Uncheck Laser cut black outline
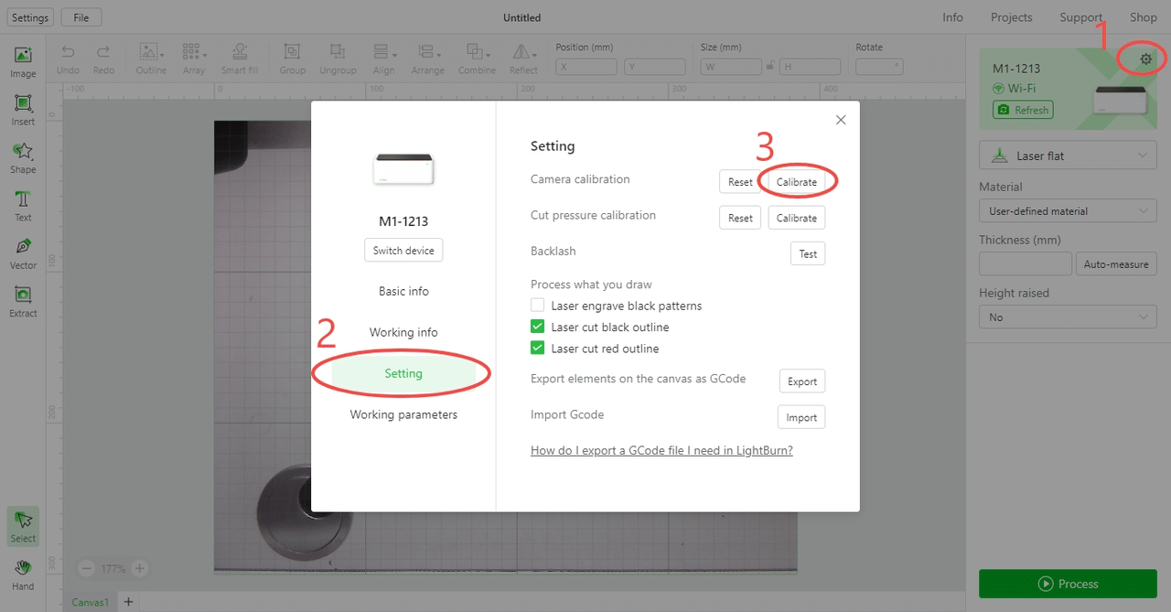The image size is (1171, 612). (538, 327)
